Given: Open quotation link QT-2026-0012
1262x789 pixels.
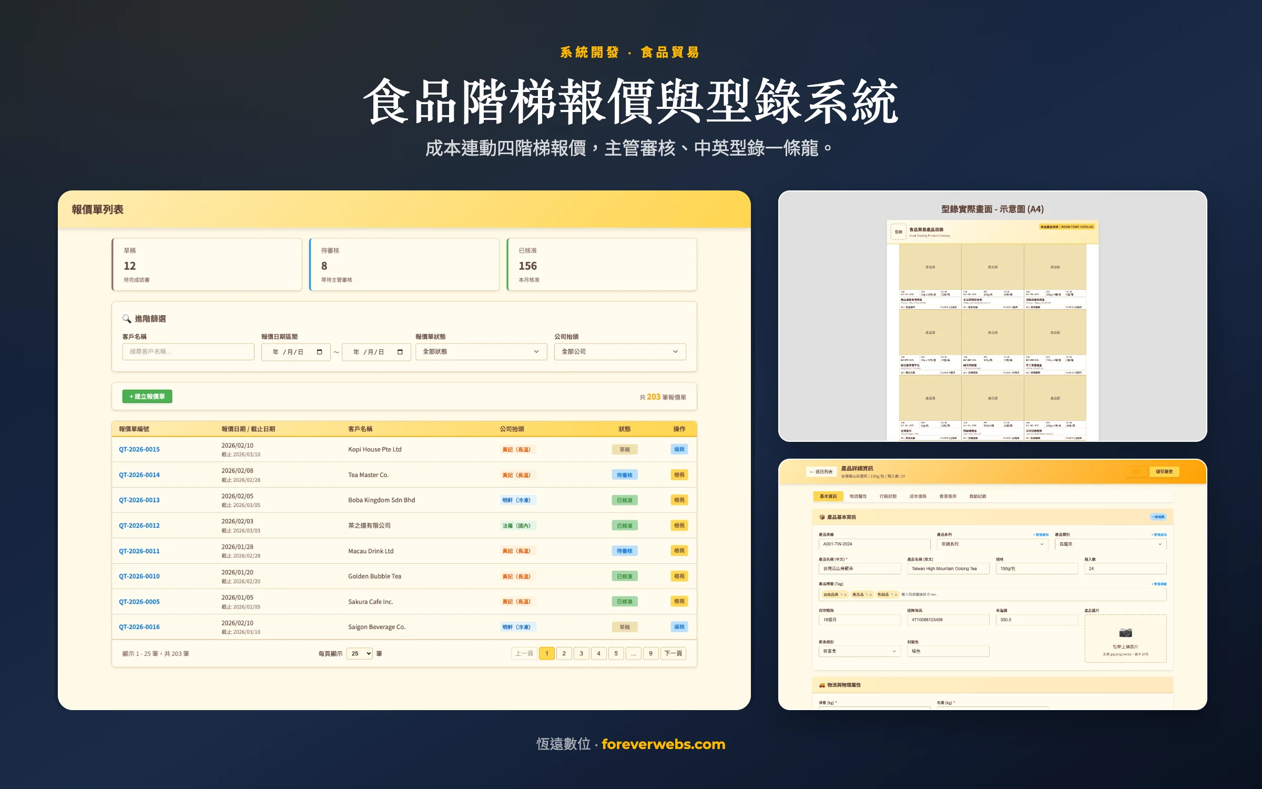Looking at the screenshot, I should [x=139, y=525].
